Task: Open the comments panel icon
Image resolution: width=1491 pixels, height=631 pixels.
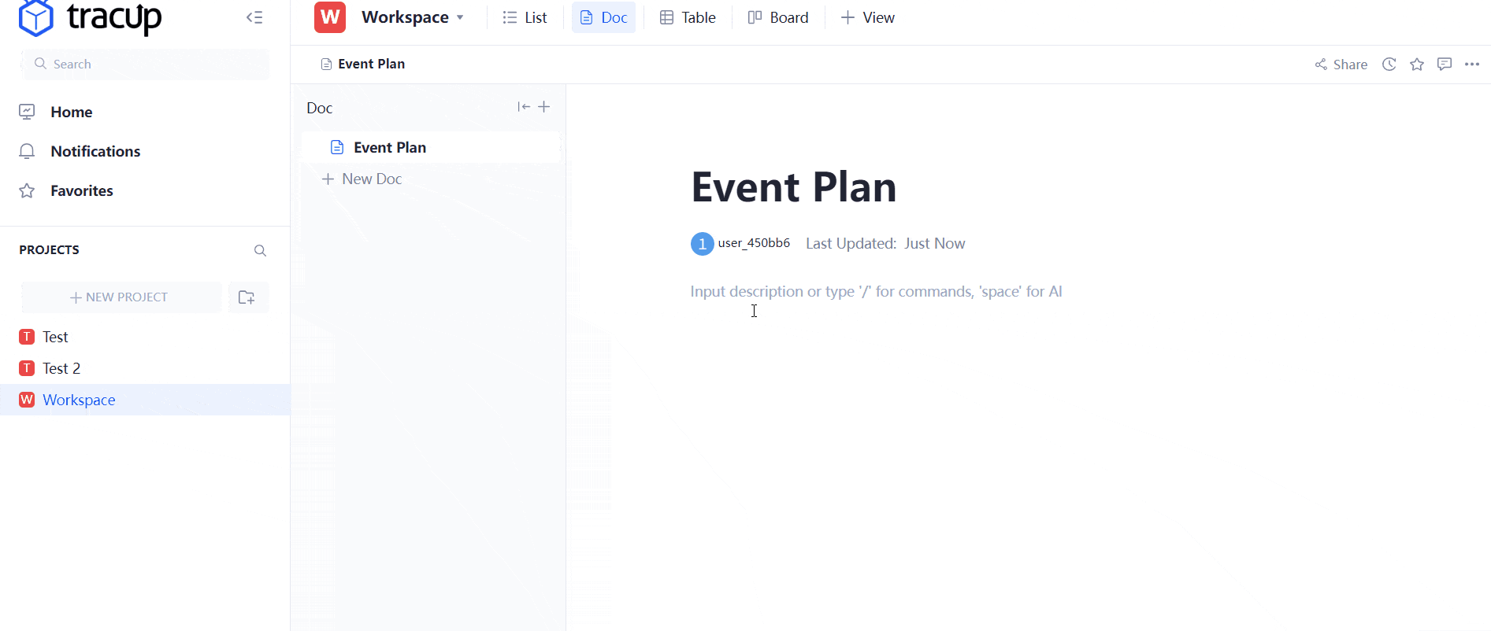Action: click(1445, 65)
